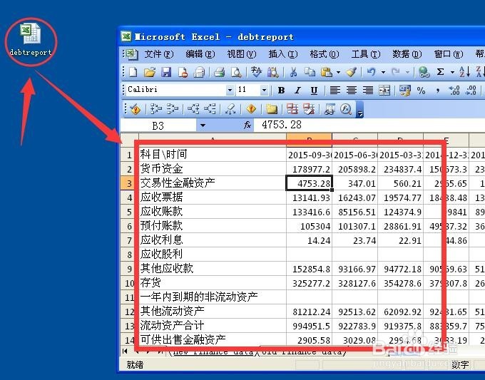Open Evaluate Formula
Screen dimensions: 485x380
(x=346, y=109)
